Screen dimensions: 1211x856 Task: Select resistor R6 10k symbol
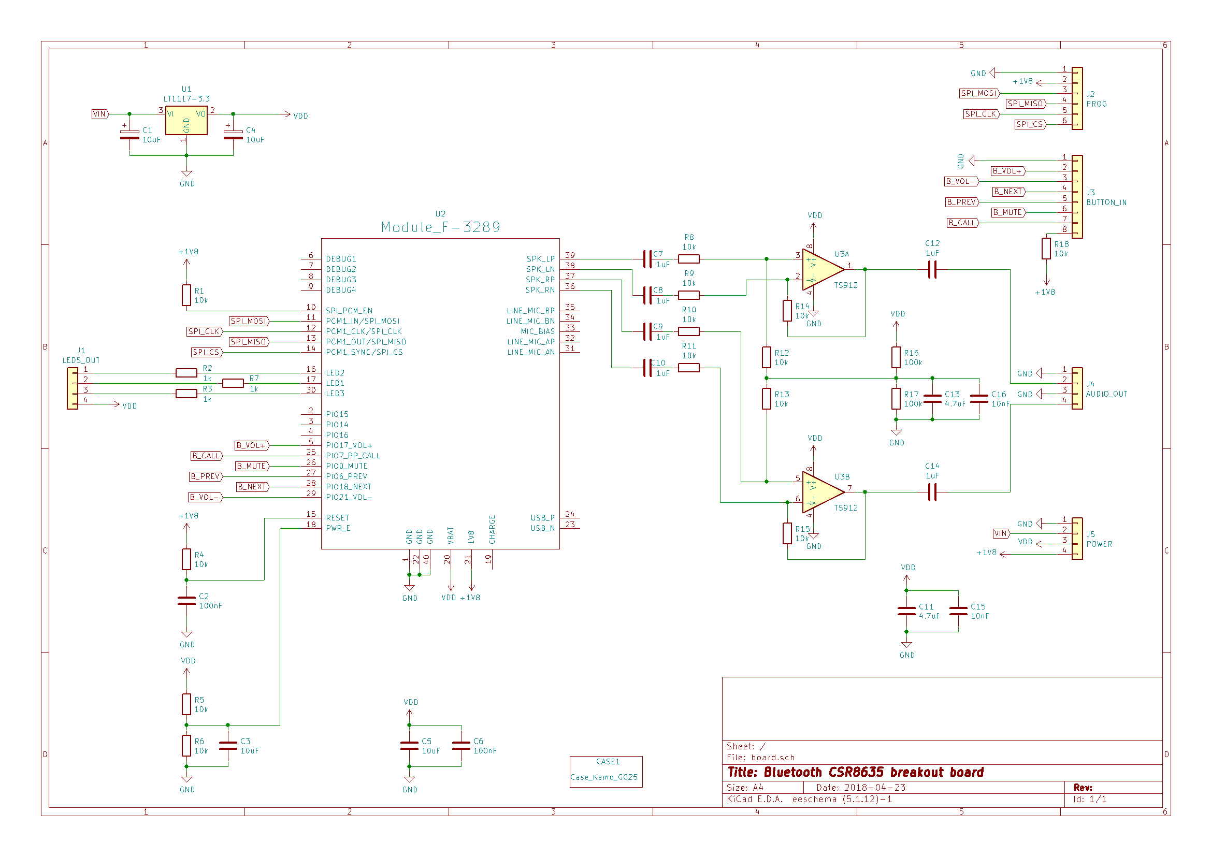click(x=186, y=746)
